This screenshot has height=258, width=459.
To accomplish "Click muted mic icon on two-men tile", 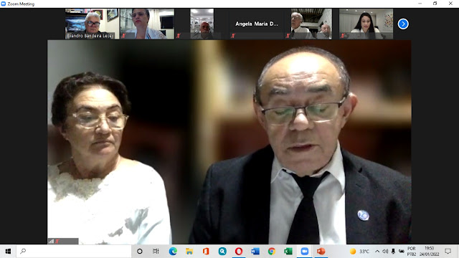I will point(288,36).
